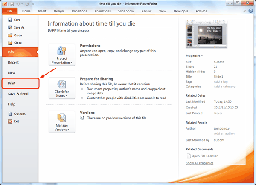The width and height of the screenshot is (256, 185).
Task: Click the versions document icon beside no previous versions
Action: coord(82,118)
